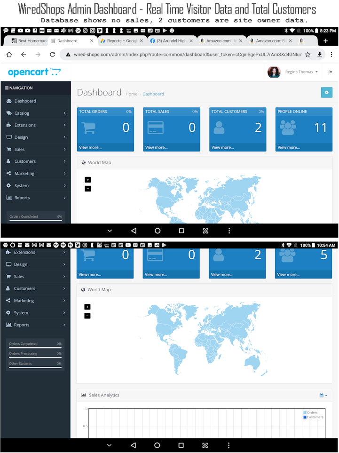This screenshot has height=453, width=339.
Task: Click the opencart logo
Action: click(34, 72)
